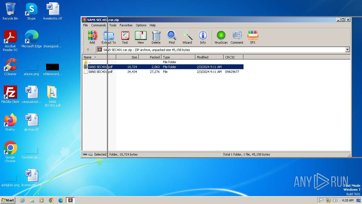Viewport: 362px width, 204px height.
Task: Sort by CRC32 column header
Action: click(233, 57)
